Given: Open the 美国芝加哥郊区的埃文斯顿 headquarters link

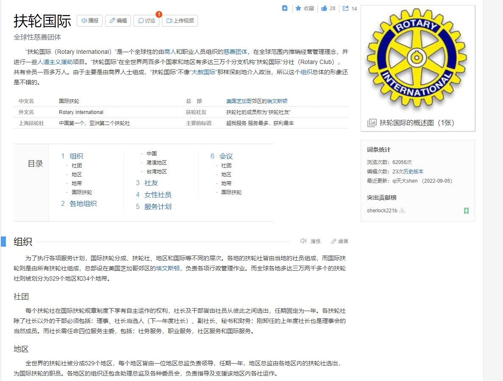Looking at the screenshot, I should 257,101.
